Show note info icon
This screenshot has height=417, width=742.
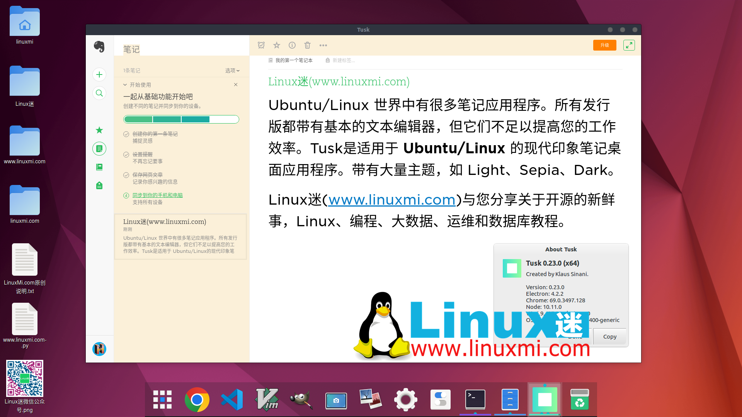click(292, 45)
